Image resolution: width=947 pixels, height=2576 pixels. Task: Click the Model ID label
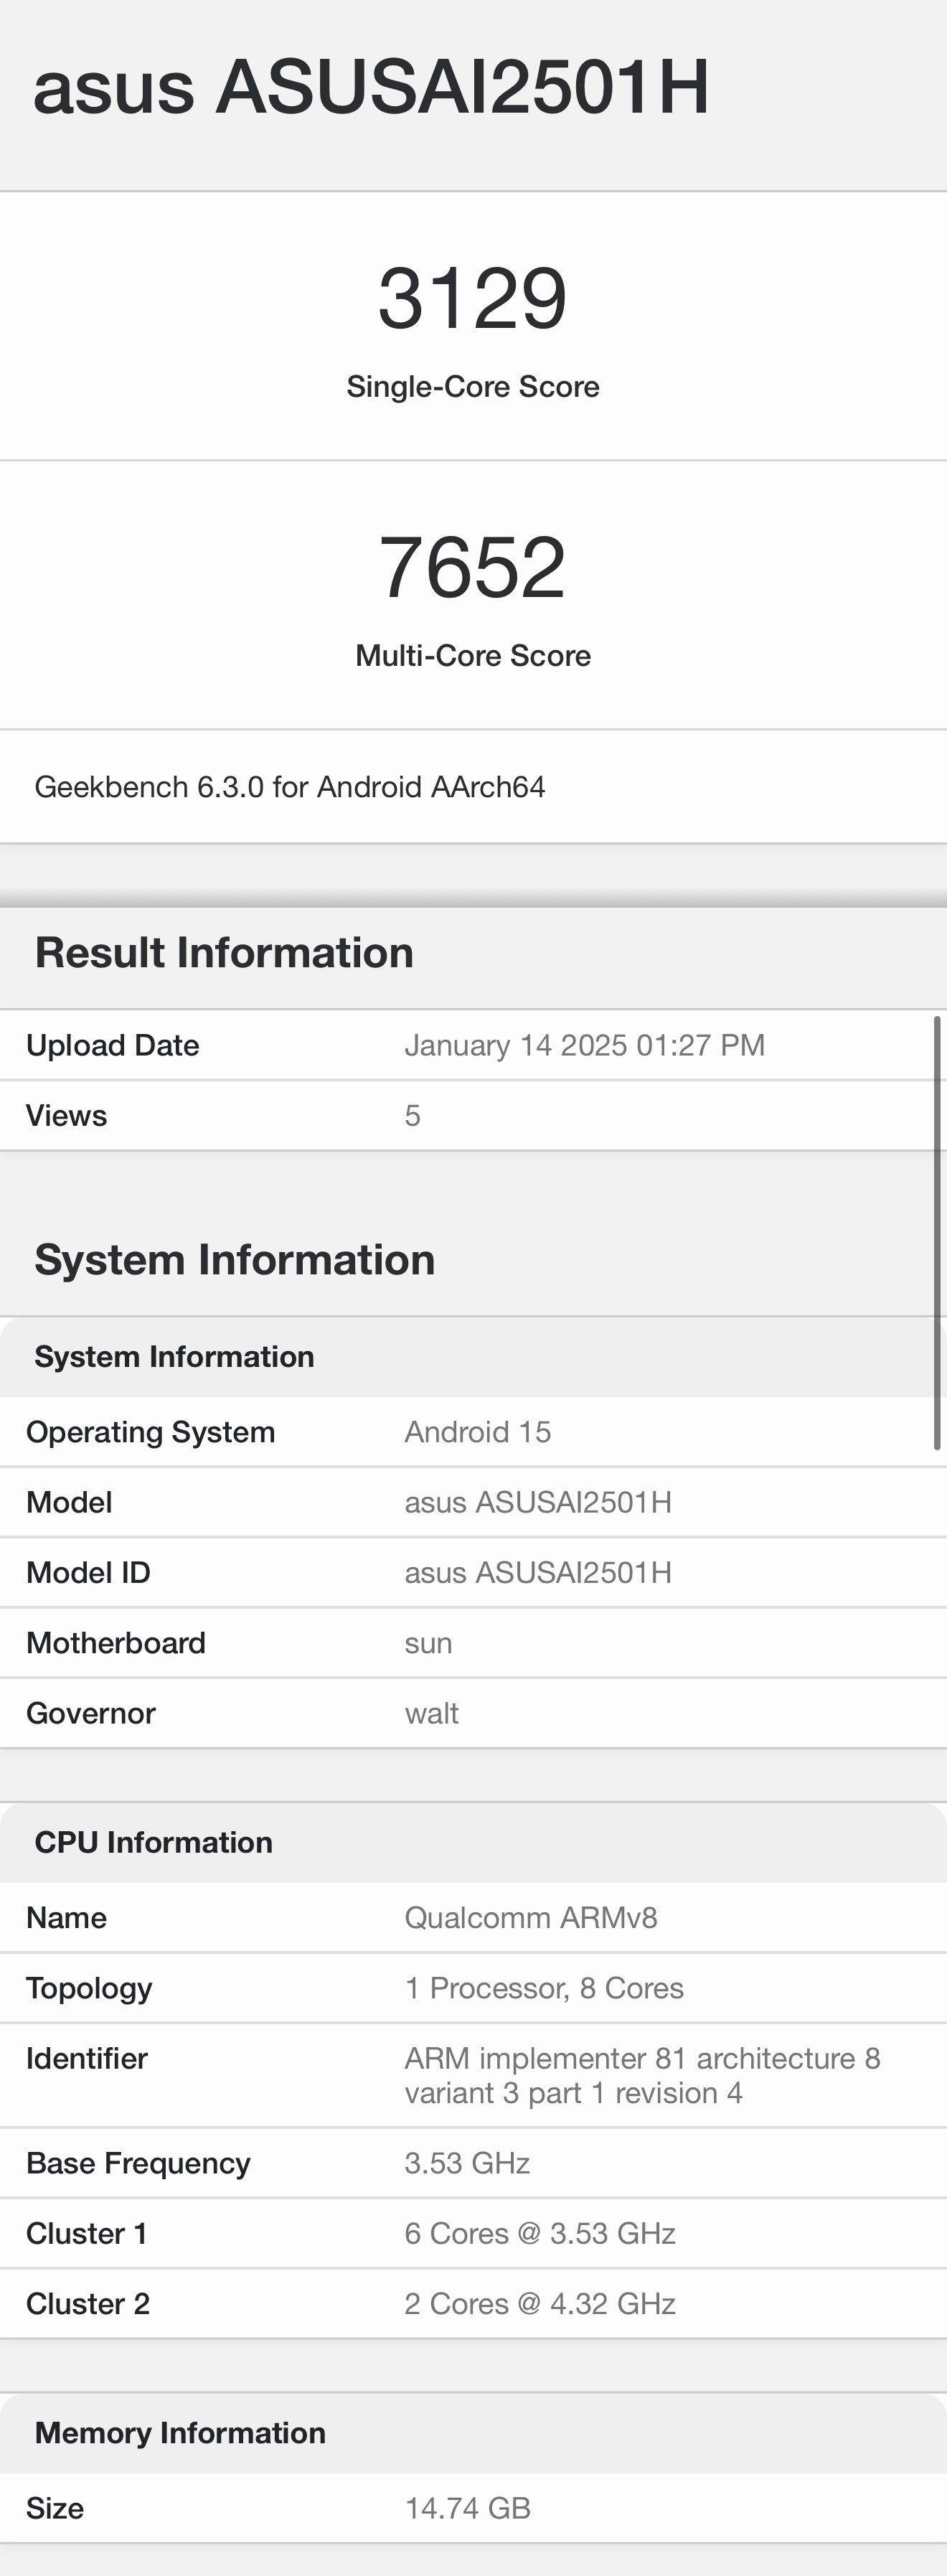[x=88, y=1572]
